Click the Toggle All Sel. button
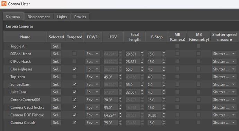The width and height of the screenshot is (239, 131). click(x=56, y=46)
